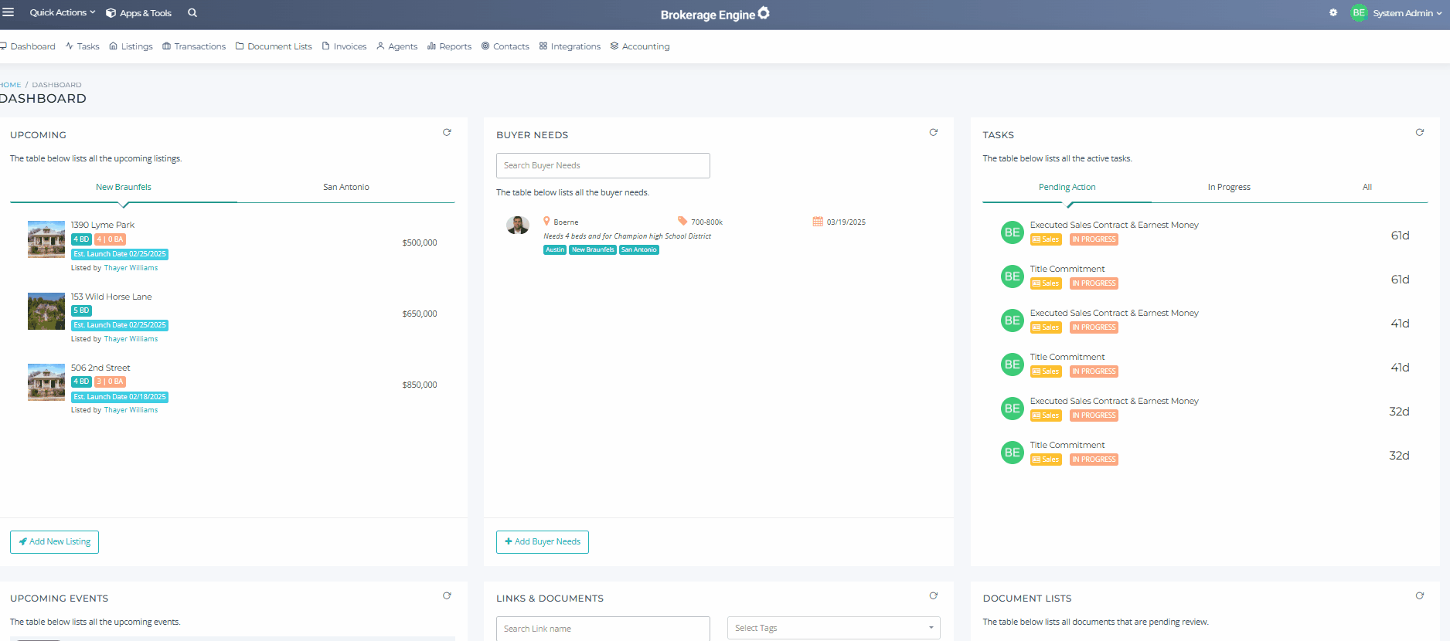The image size is (1450, 641).
Task: Click BE avatar of 32d Title Commitment task
Action: (x=1013, y=453)
